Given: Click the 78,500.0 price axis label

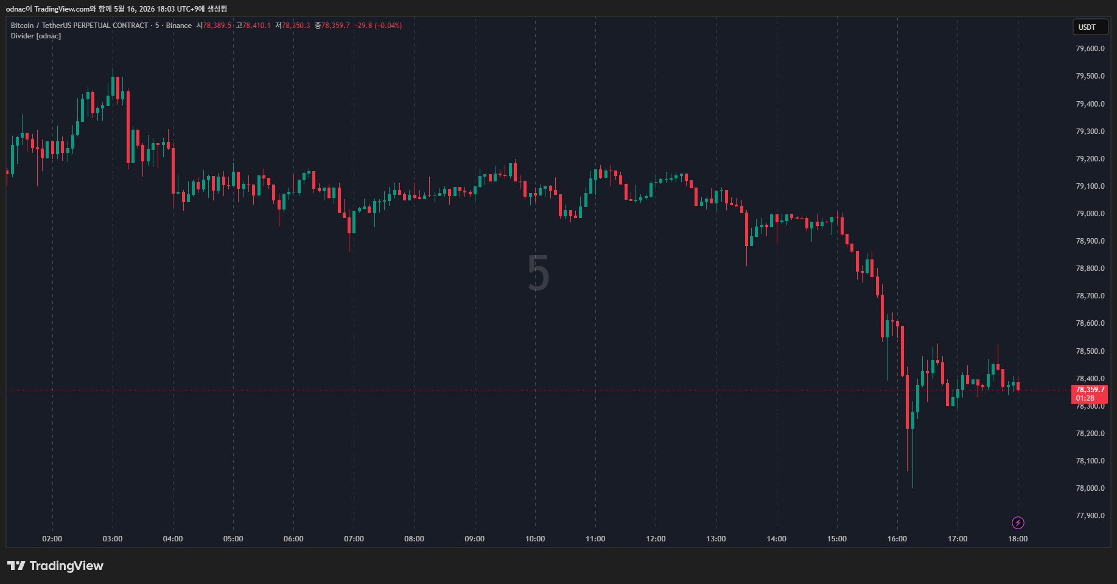Looking at the screenshot, I should [x=1090, y=351].
